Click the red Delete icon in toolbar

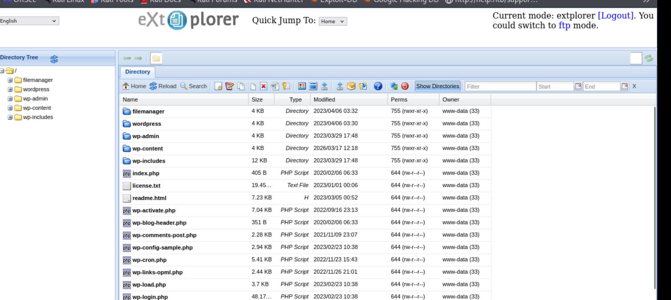pos(263,86)
